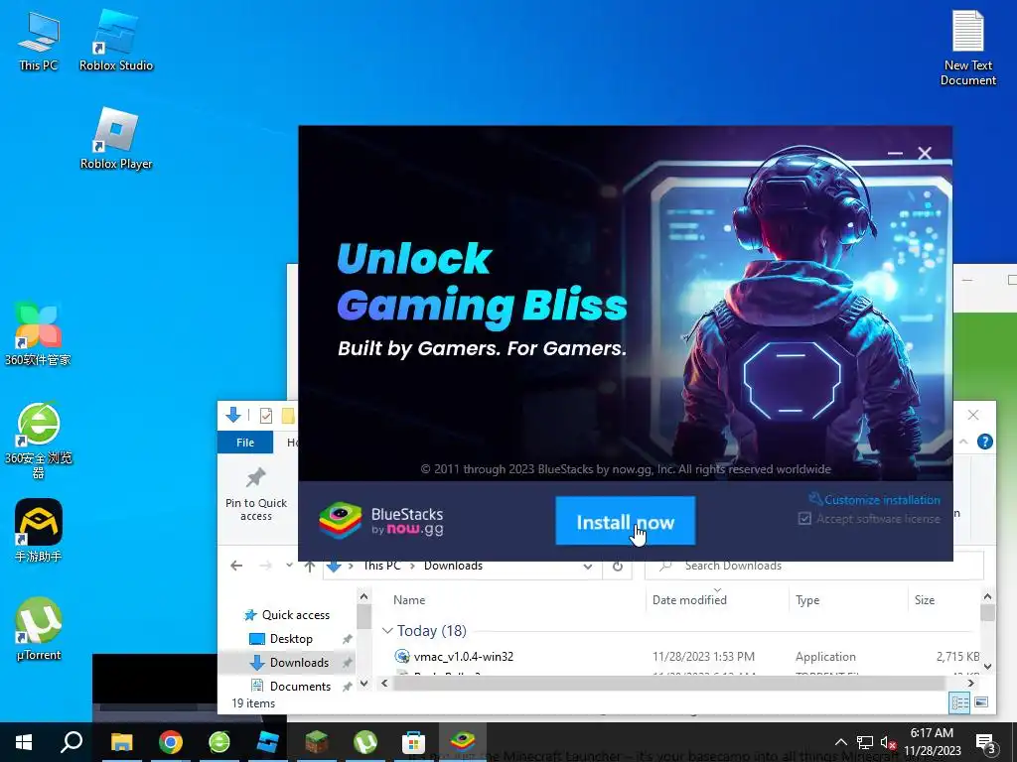Refresh the Downloads folder
Viewport: 1017px width, 762px height.
[x=618, y=566]
